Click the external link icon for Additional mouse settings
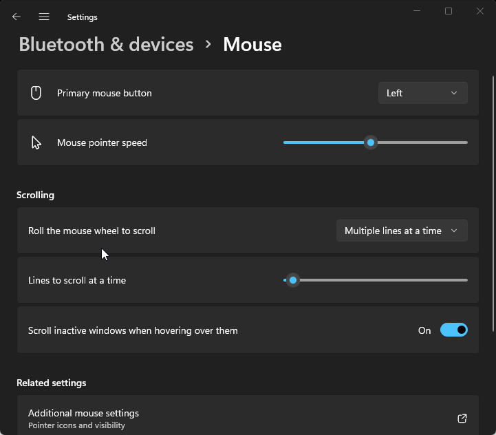This screenshot has width=496, height=435. coord(462,418)
